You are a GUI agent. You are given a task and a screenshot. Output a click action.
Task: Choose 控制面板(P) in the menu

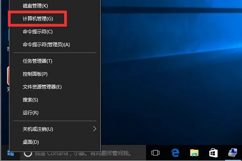pos(55,74)
